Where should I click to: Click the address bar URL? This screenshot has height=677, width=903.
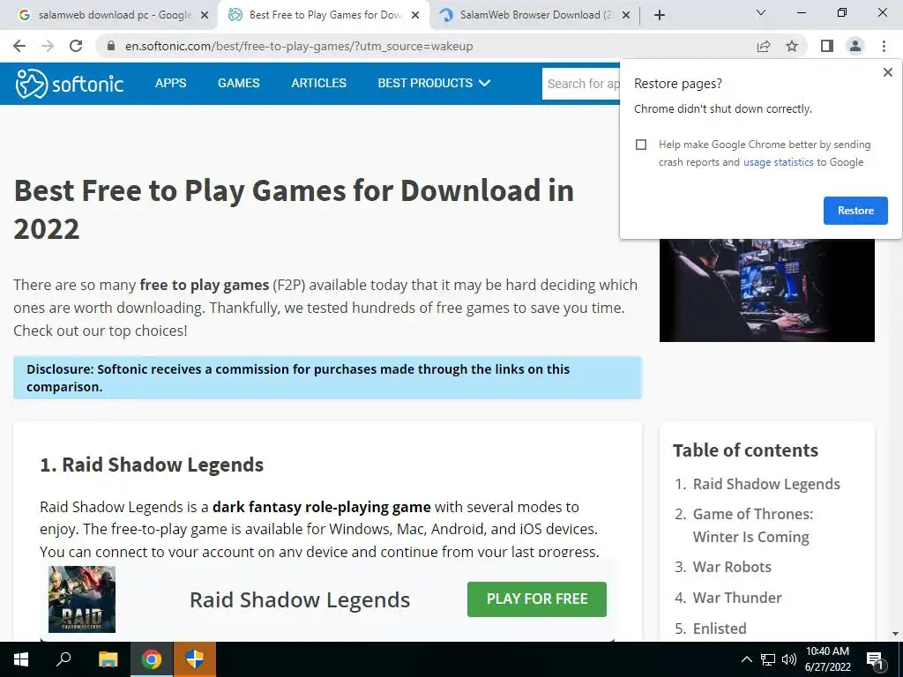(299, 46)
